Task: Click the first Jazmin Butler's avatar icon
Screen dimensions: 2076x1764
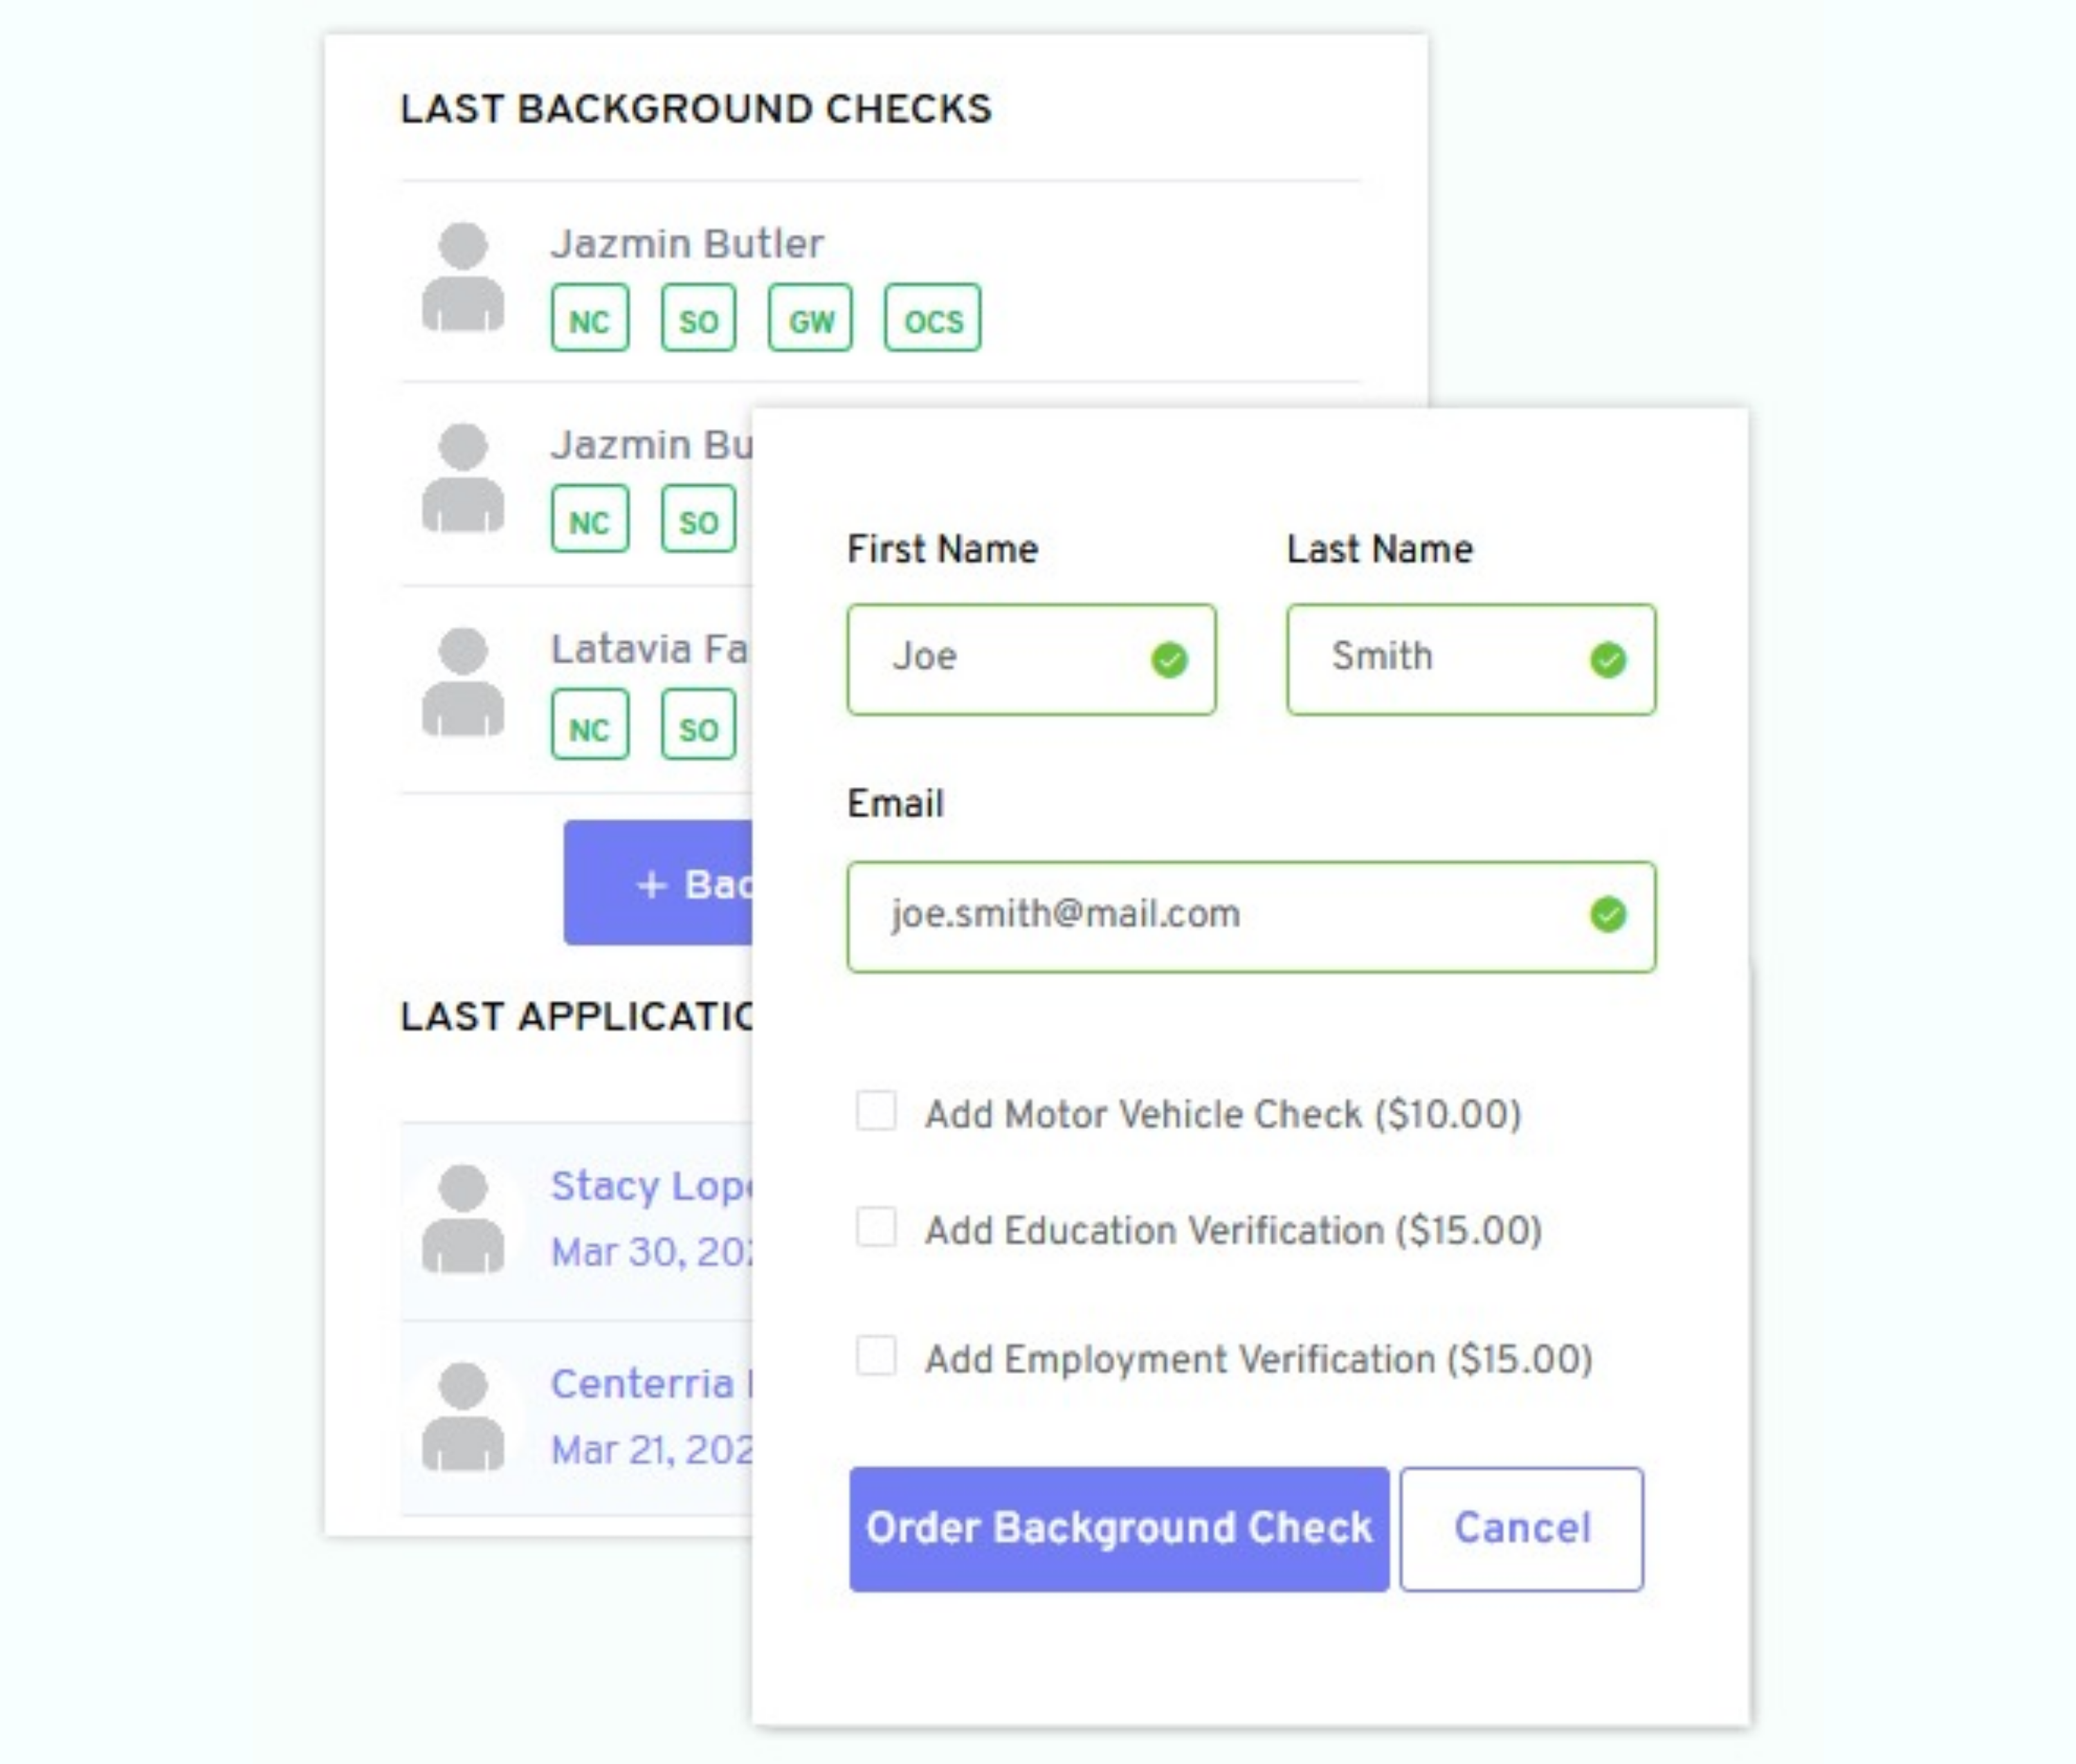Action: tap(462, 277)
